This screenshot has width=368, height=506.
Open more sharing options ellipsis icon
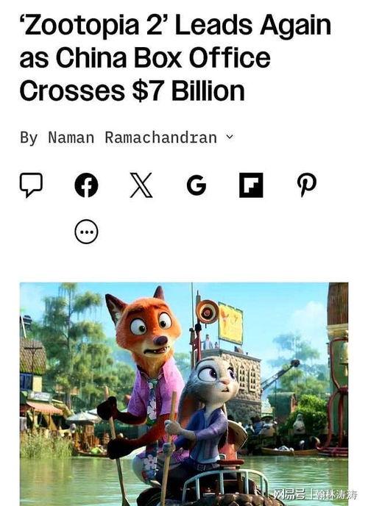tap(86, 232)
